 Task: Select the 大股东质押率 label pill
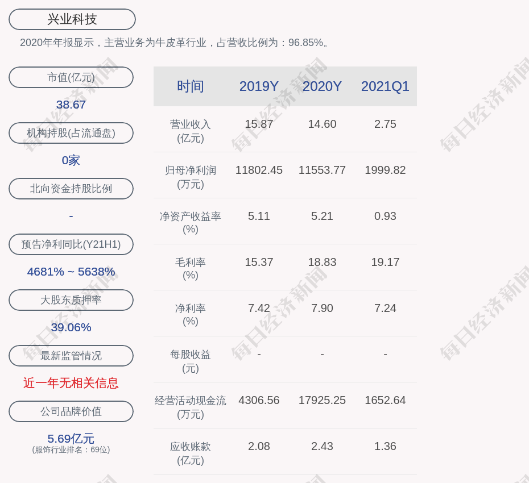click(71, 299)
